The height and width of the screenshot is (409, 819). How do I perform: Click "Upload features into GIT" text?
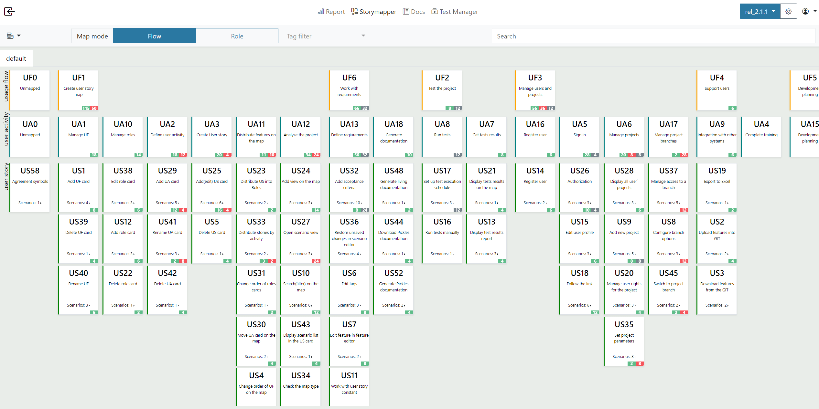[x=717, y=236]
